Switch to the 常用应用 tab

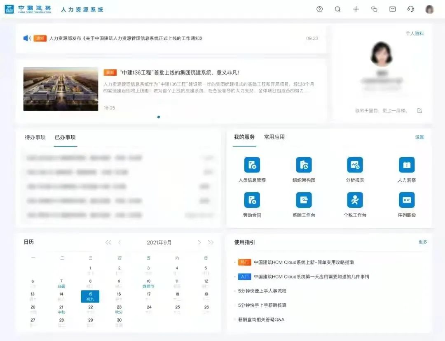point(274,137)
